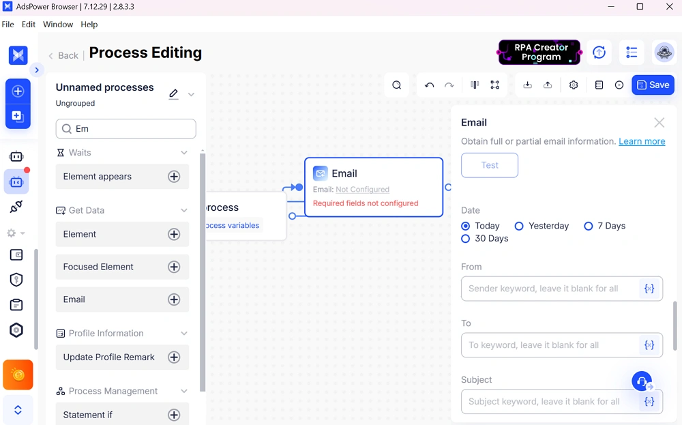
Task: Open the Window menu
Action: point(57,24)
